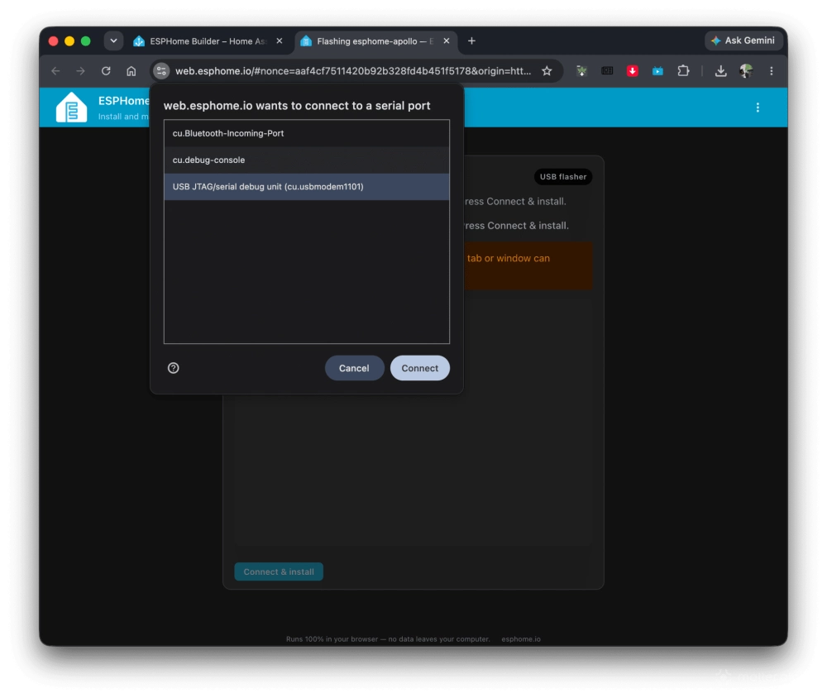This screenshot has width=827, height=698.
Task: Click the ESPHome house logo
Action: coord(71,108)
